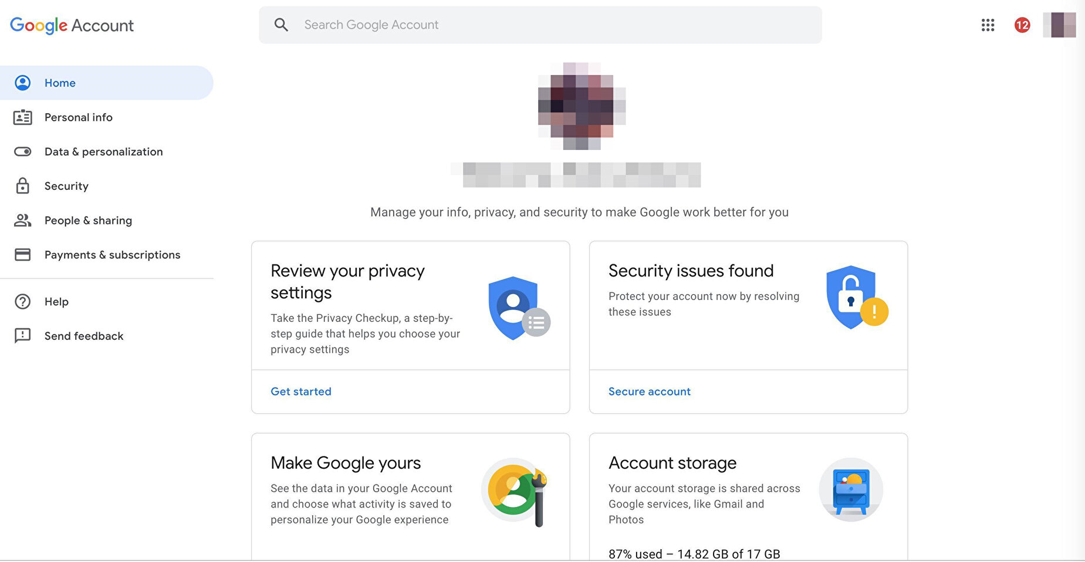Open the Personal info section

coord(78,118)
